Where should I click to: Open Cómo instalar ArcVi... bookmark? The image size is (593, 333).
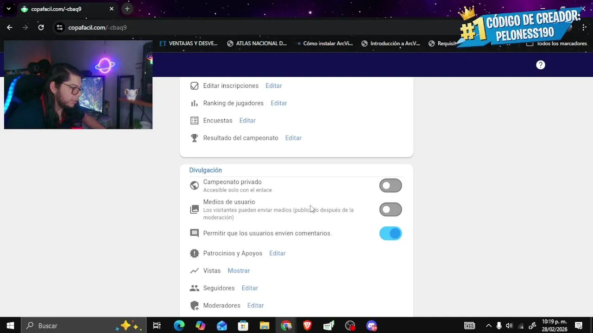325,43
